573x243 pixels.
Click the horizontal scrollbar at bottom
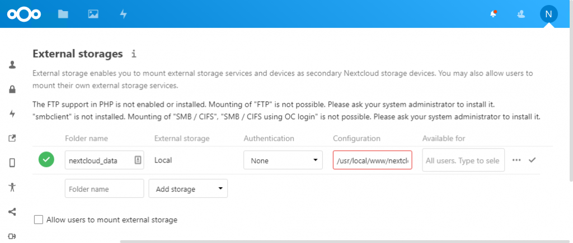(344, 241)
